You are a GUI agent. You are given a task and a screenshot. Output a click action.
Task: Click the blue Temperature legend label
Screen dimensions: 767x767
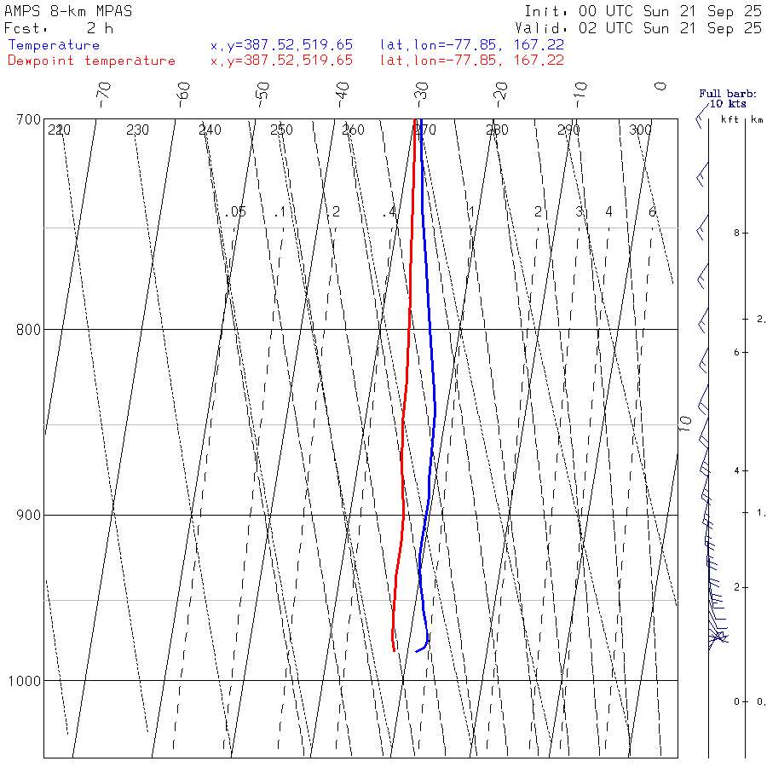coord(54,45)
